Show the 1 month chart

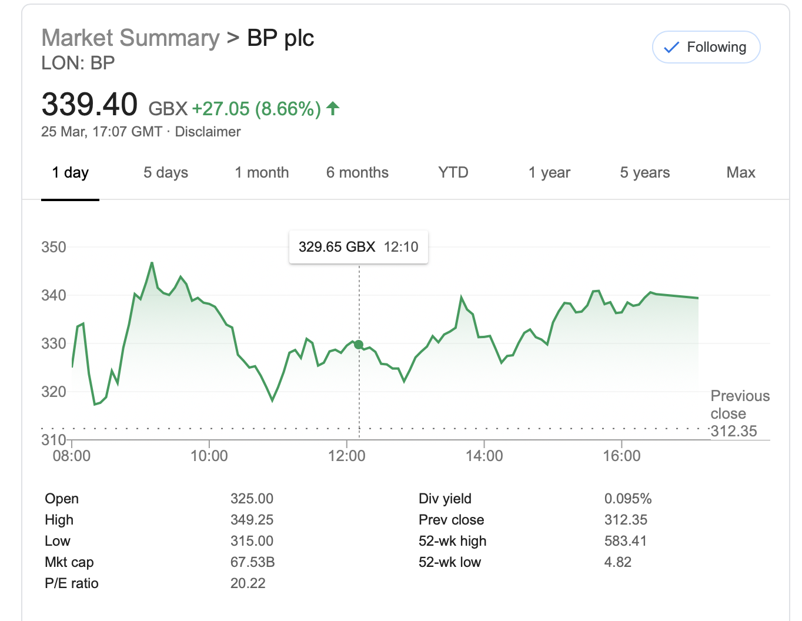coord(262,173)
